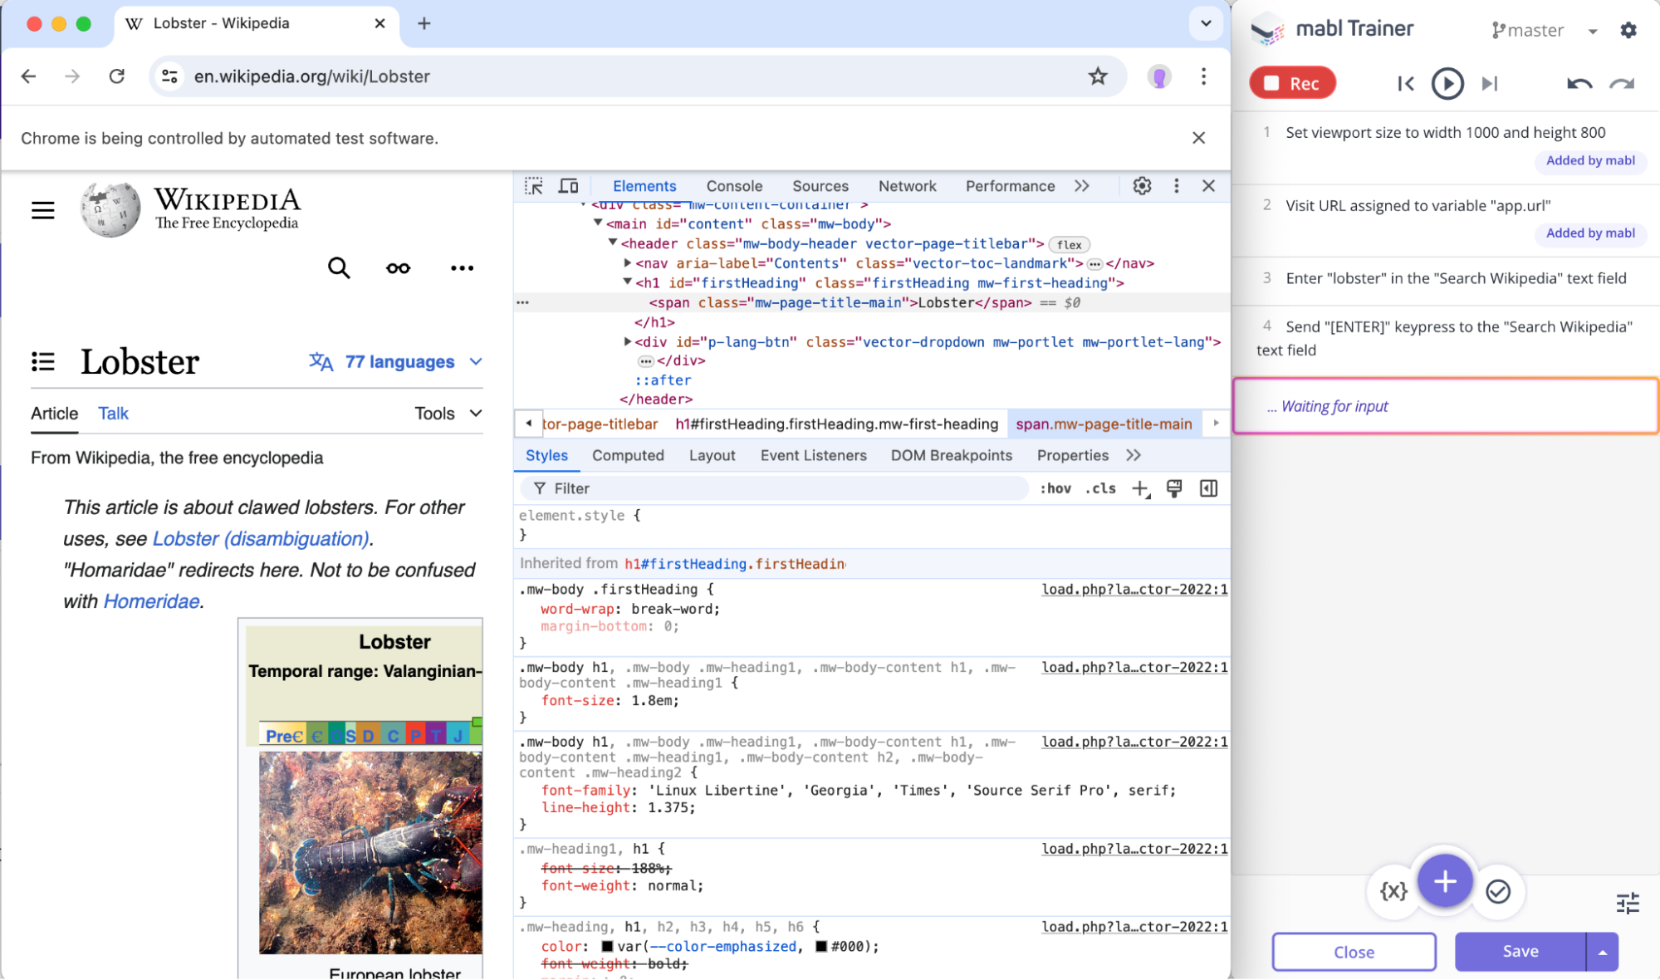Toggle .cls element classes panel

click(1101, 488)
